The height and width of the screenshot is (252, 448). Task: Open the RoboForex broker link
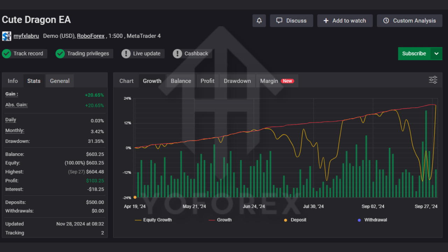pos(91,36)
